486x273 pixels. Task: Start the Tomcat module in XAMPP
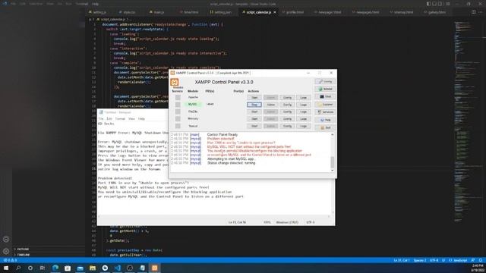click(x=254, y=126)
